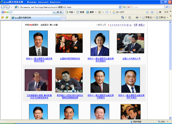Viewport: 172px width, 124px height.
Task: Click the 100% zoom level button
Action: tap(161, 122)
